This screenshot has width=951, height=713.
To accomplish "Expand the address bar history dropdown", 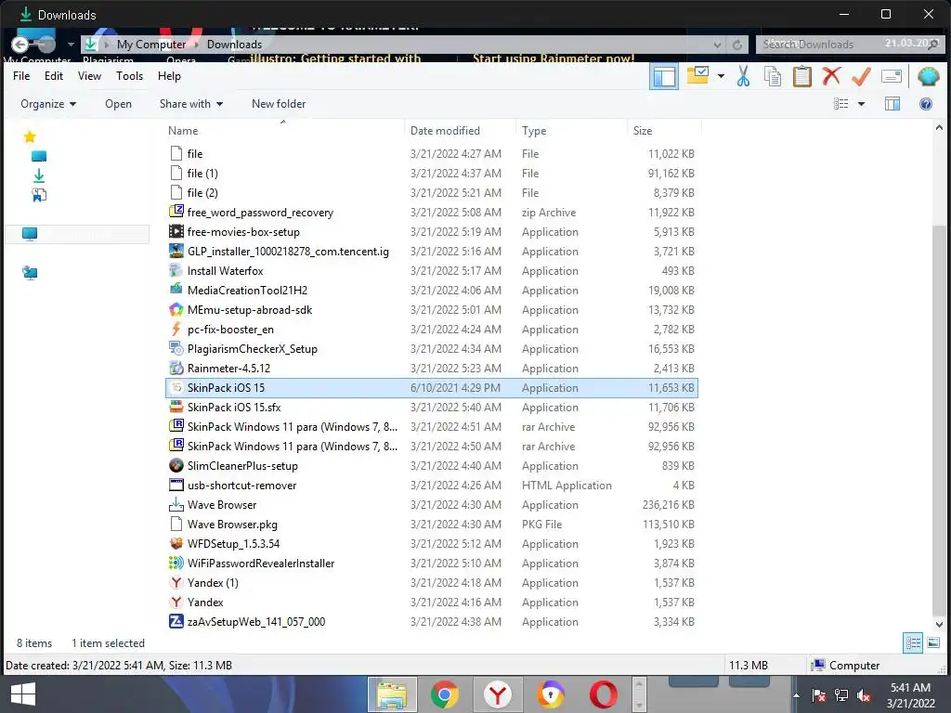I will click(x=718, y=45).
